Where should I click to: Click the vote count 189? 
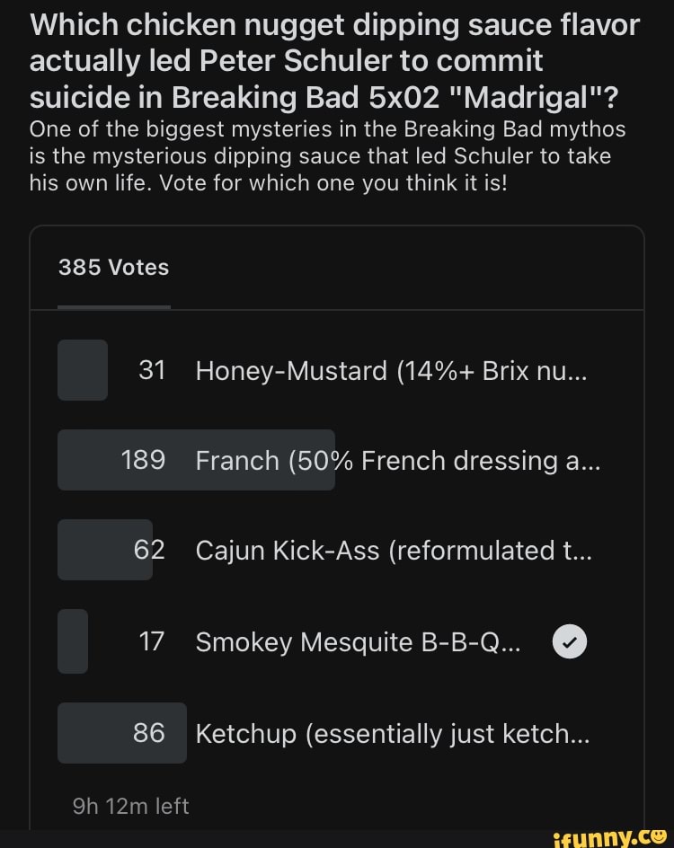tap(143, 460)
